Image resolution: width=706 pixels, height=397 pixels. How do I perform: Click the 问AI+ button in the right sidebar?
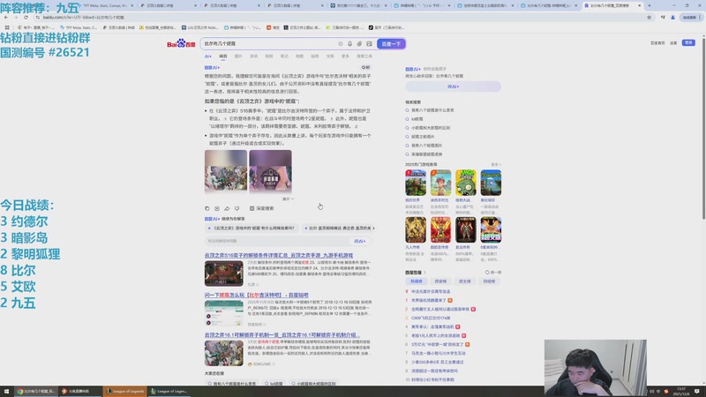[x=453, y=86]
